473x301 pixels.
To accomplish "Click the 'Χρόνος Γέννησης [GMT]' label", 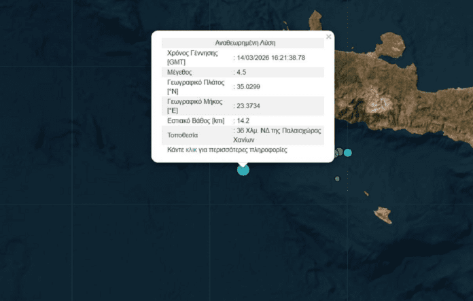I will (x=193, y=57).
